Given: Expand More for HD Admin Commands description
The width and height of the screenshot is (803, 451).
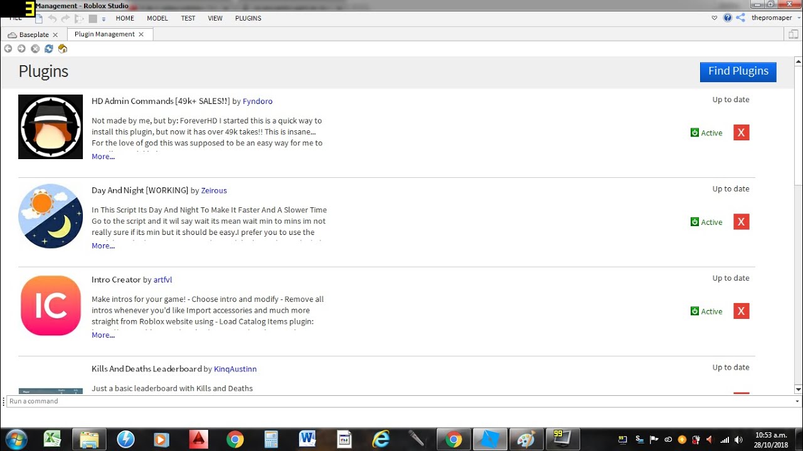Looking at the screenshot, I should [x=103, y=157].
